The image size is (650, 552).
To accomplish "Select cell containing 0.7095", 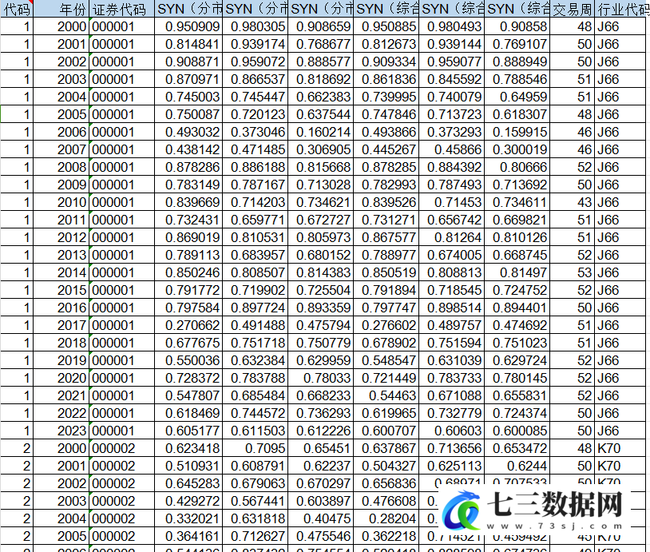I will coord(255,448).
